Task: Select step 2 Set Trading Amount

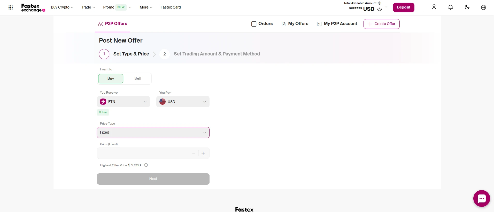Action: tap(210, 54)
